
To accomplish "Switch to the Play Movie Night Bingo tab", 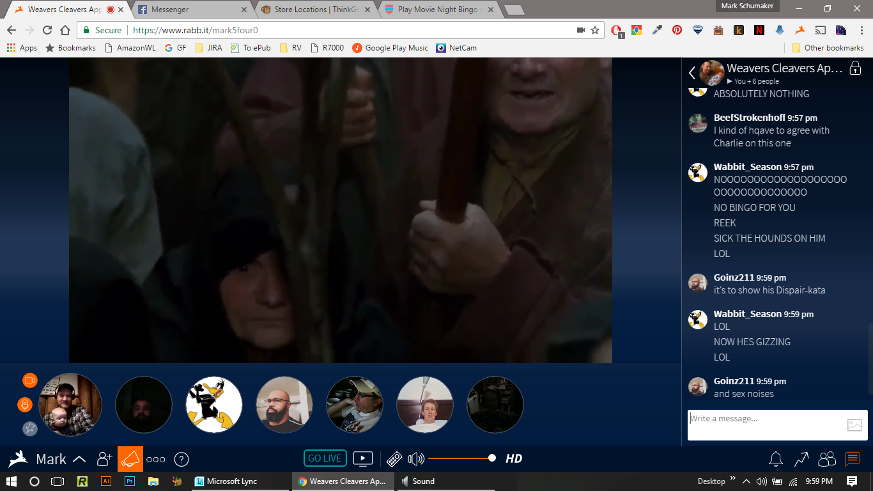I will coord(437,10).
